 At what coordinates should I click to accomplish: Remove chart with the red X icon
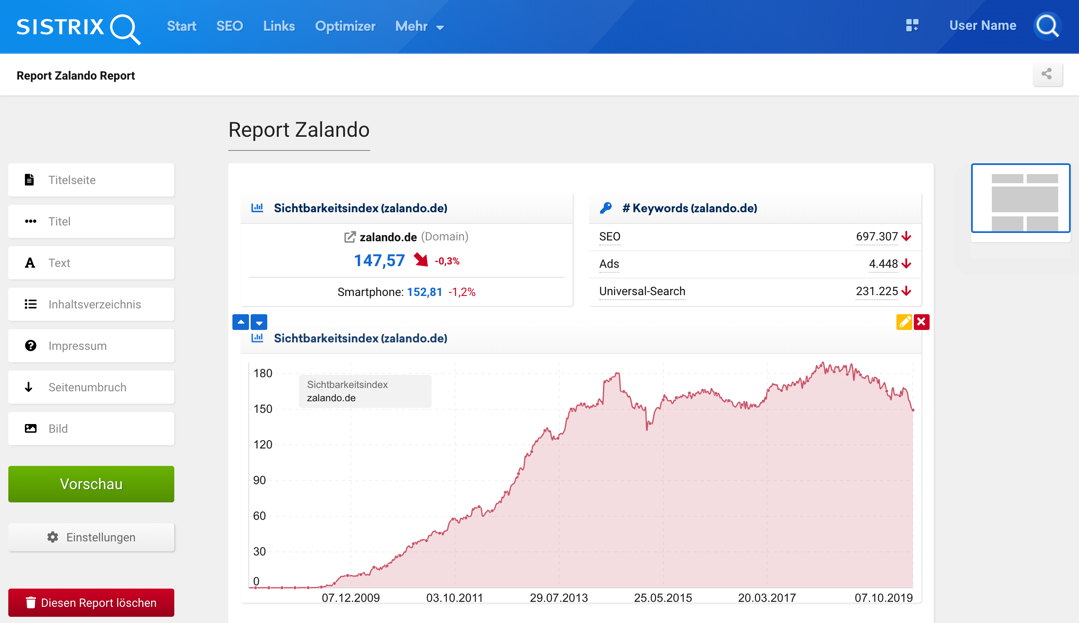[x=921, y=322]
